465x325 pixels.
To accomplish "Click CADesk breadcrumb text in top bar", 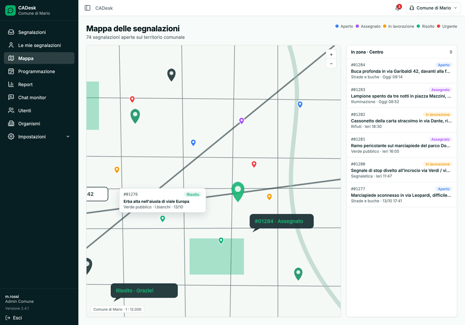I will [104, 8].
